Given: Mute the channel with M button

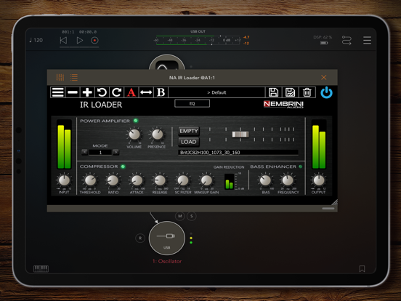Looking at the screenshot, I should [180, 216].
